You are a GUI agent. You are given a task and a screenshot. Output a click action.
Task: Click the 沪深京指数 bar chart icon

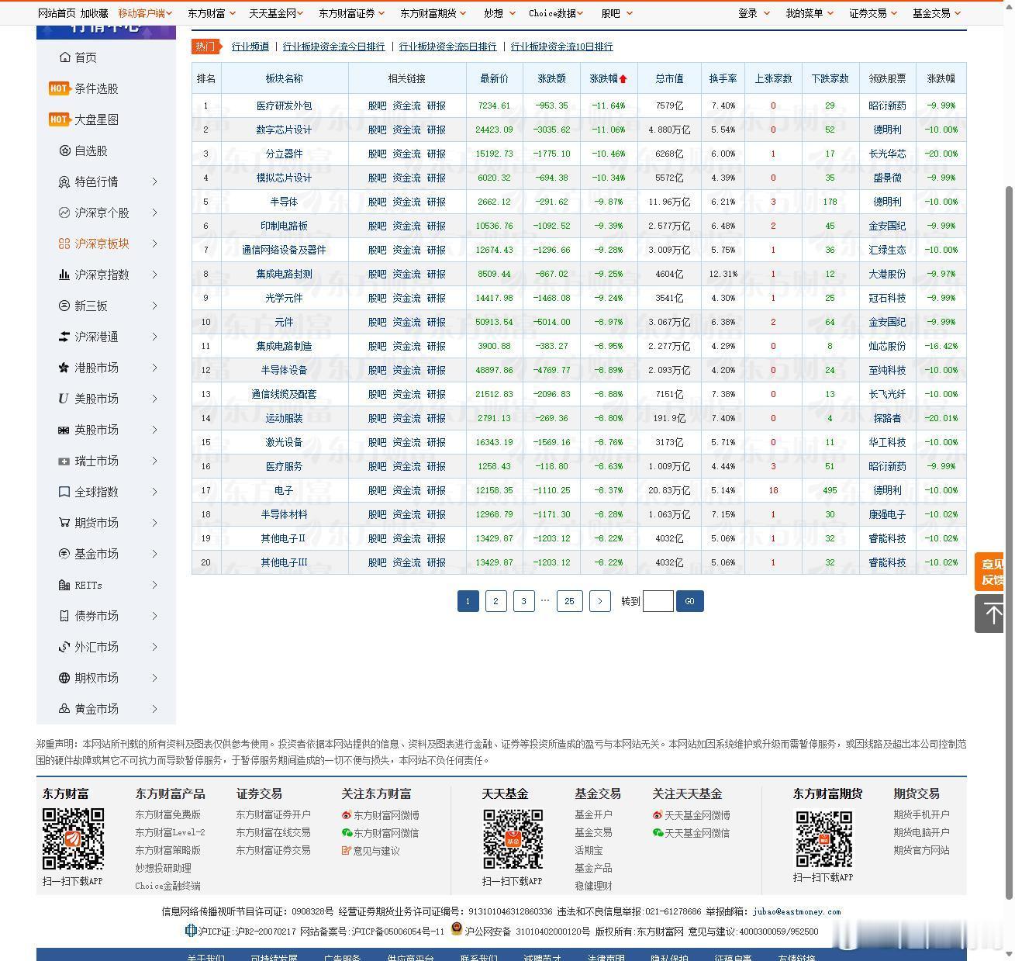[64, 275]
